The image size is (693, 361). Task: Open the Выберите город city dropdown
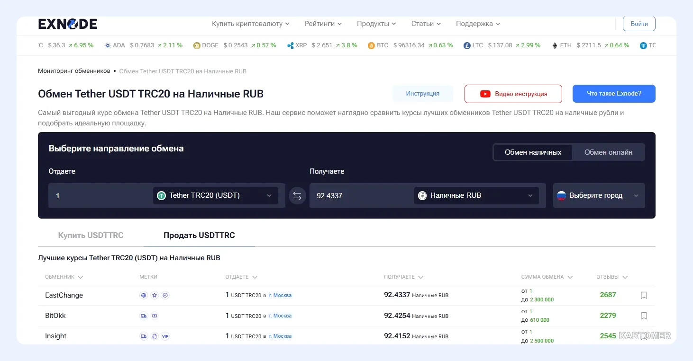click(x=599, y=195)
